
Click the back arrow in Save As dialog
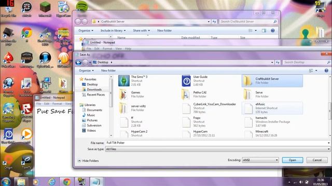pos(78,63)
